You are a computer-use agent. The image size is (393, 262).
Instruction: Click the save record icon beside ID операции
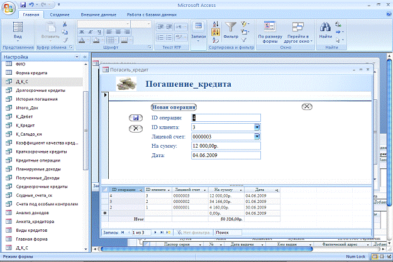(135, 117)
